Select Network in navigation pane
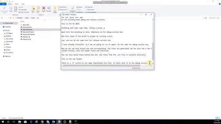Screen dimensions: 221x124 pos(8,56)
